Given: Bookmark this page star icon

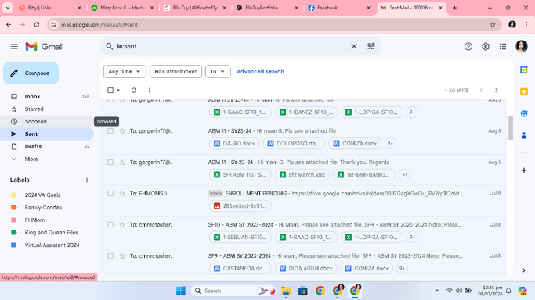Looking at the screenshot, I should point(493,24).
